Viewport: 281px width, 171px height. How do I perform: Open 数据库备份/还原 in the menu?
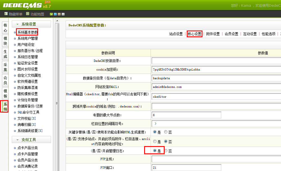click(x=30, y=106)
